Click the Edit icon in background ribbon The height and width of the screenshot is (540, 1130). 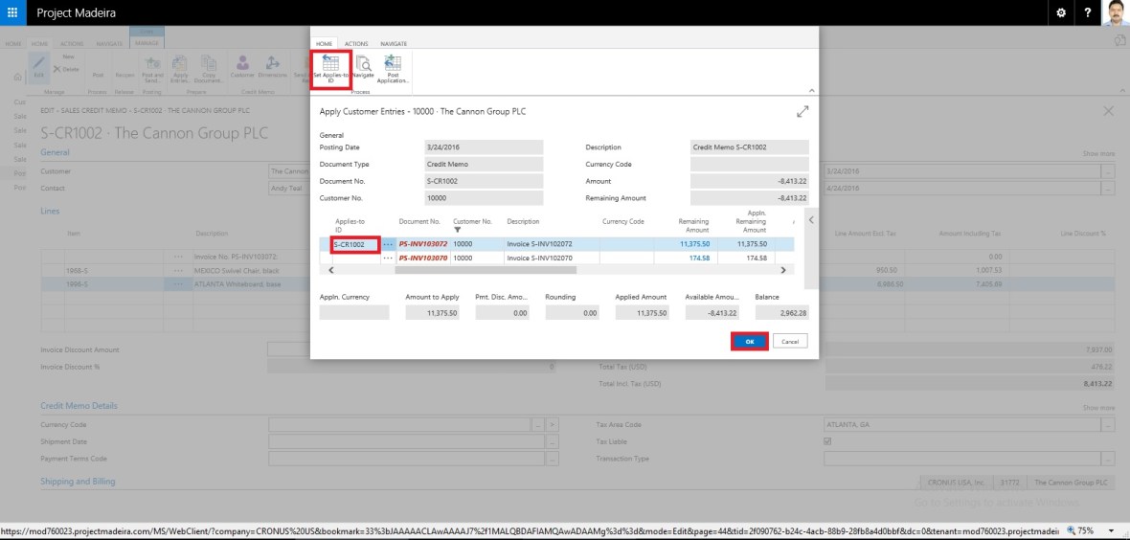[39, 66]
